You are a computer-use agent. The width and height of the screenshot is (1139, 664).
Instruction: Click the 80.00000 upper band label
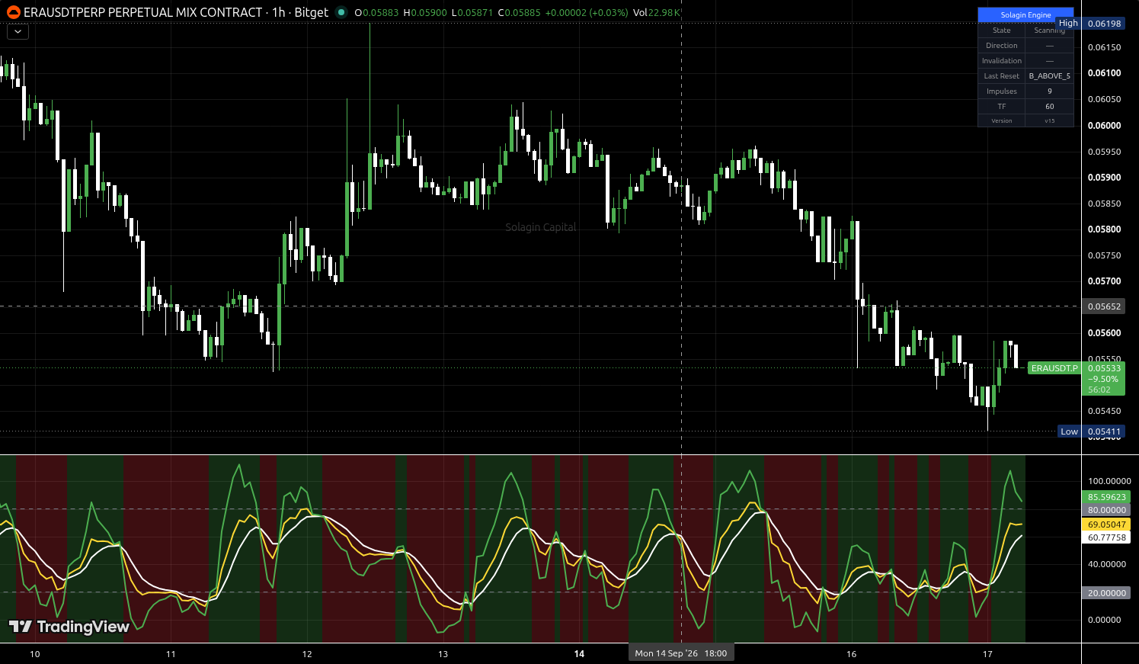(x=1106, y=510)
